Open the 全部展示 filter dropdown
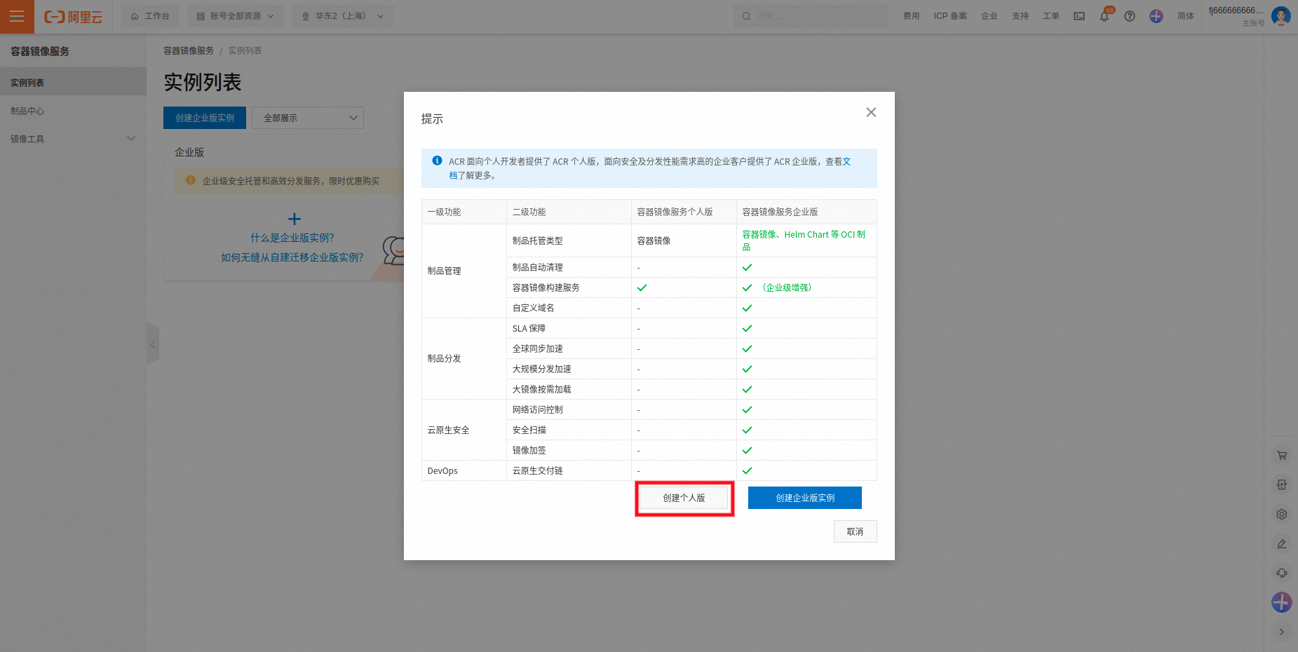Viewport: 1298px width, 652px height. tap(308, 118)
